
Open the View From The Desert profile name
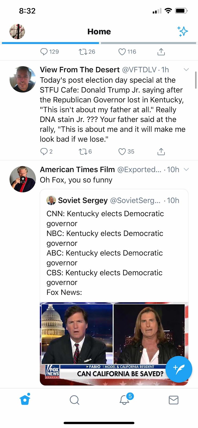click(80, 70)
